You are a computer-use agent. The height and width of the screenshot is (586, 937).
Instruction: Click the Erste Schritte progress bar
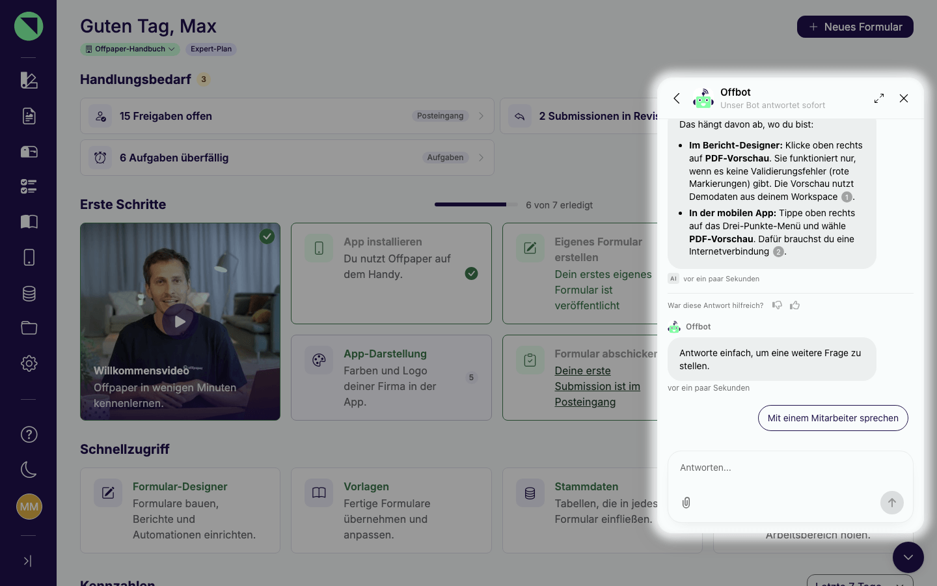pos(475,204)
